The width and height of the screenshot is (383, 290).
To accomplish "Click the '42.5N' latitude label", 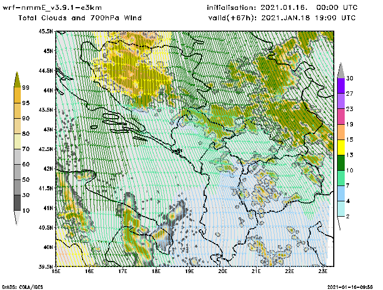I will pyautogui.click(x=45, y=149).
